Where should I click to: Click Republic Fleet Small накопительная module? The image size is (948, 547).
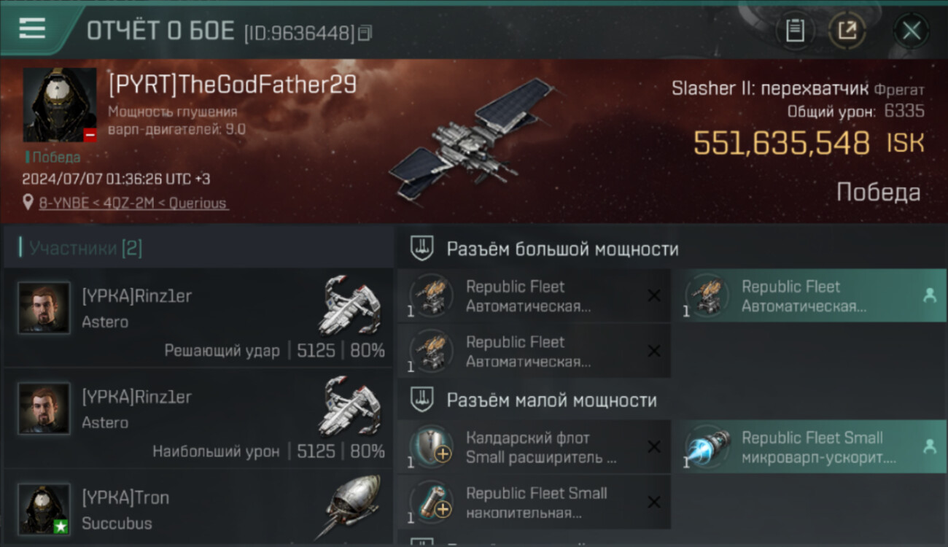pos(534,502)
